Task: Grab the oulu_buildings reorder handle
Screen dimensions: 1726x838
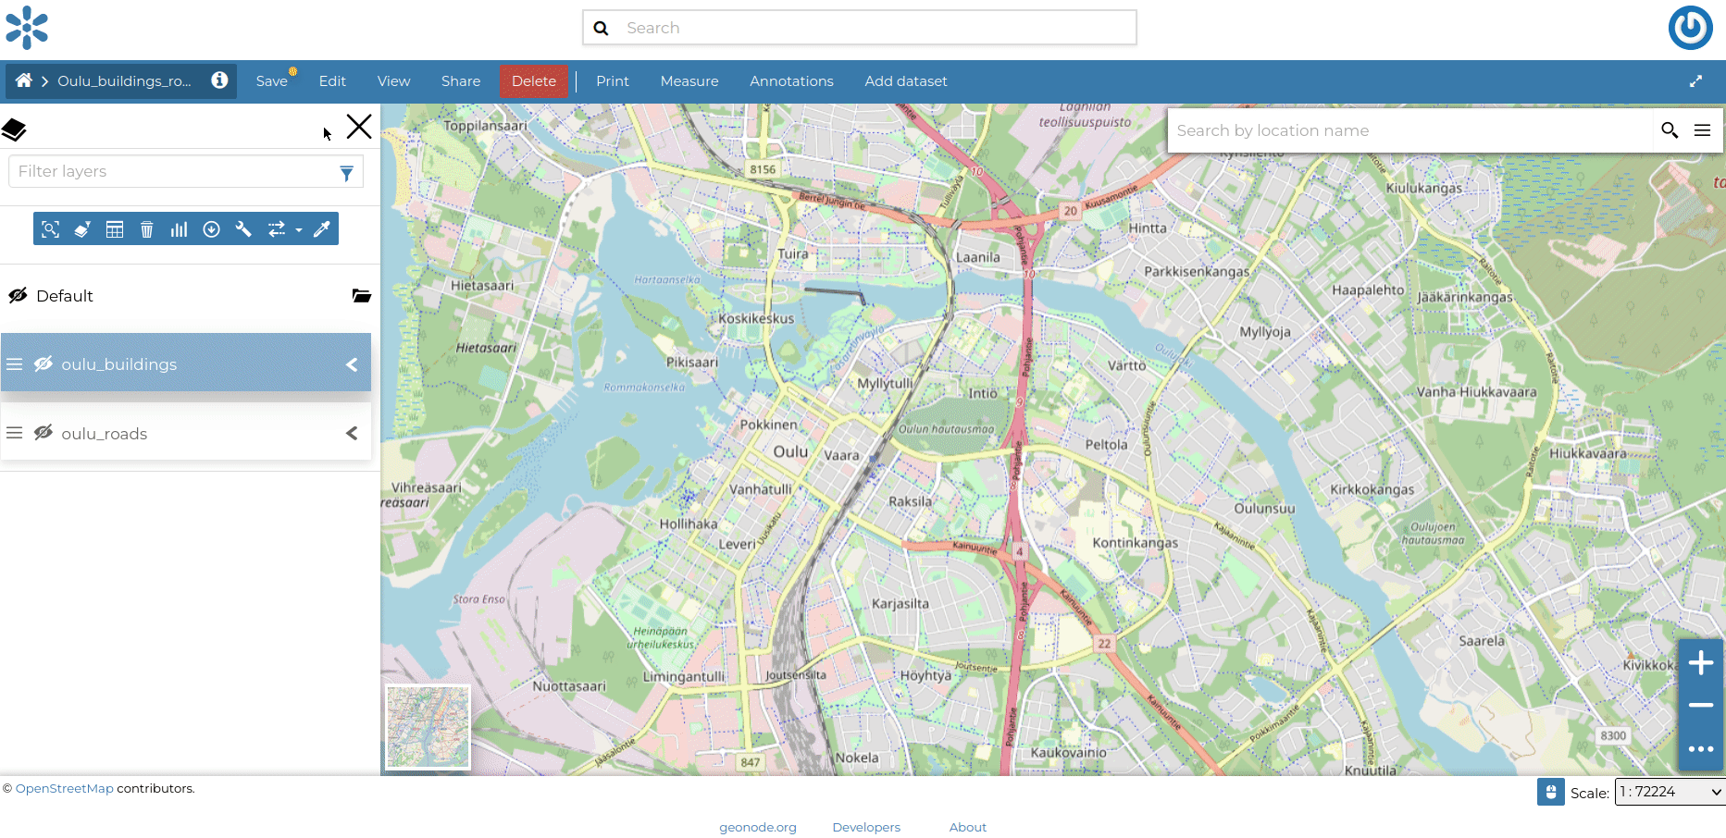Action: pos(14,364)
